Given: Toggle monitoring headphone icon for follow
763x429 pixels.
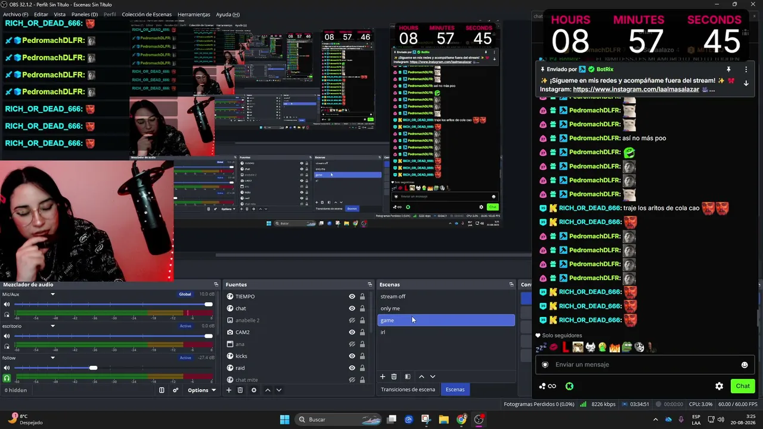Looking at the screenshot, I should (x=7, y=378).
